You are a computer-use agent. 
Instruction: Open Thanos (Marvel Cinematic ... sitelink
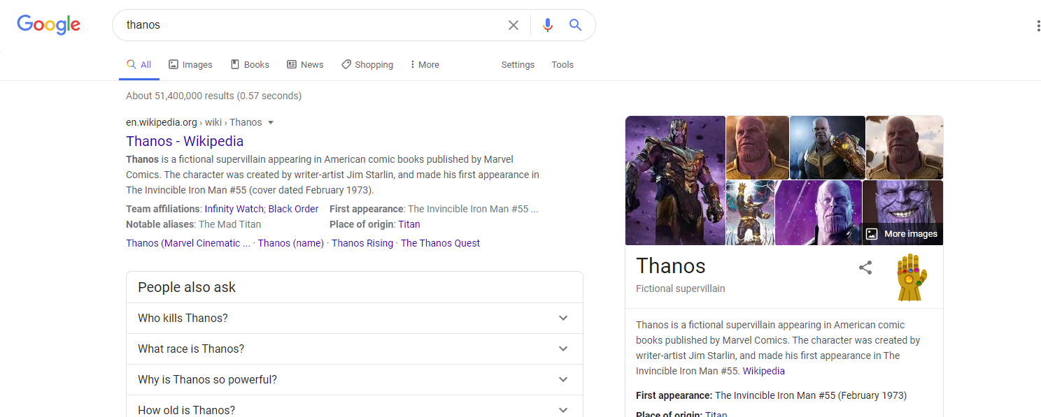[188, 243]
